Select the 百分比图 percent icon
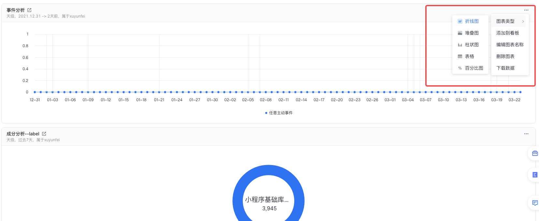This screenshot has width=539, height=221. (460, 68)
